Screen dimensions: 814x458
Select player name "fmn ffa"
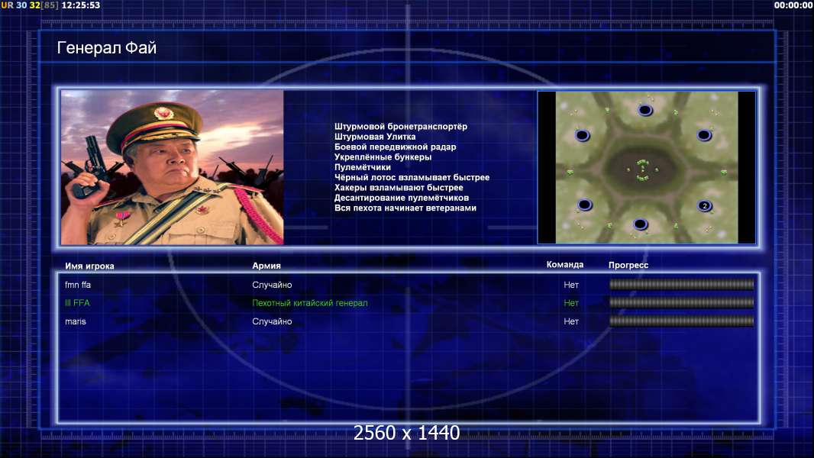click(78, 285)
